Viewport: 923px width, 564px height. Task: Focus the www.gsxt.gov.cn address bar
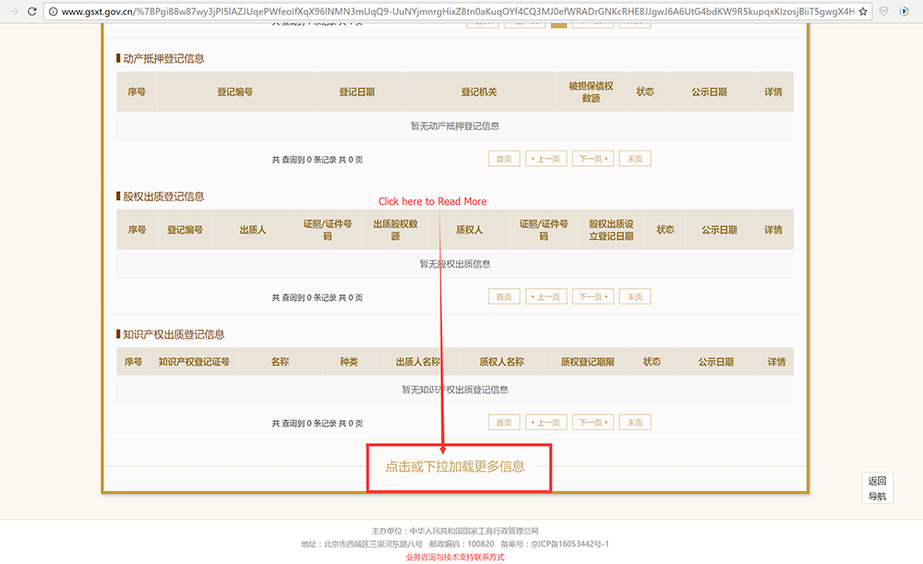click(x=458, y=11)
